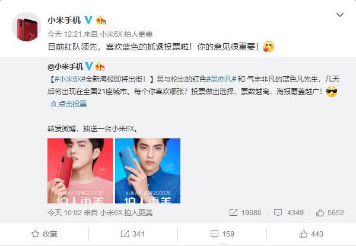Click the blue verified V badge beside 小米手机

pyautogui.click(x=88, y=20)
